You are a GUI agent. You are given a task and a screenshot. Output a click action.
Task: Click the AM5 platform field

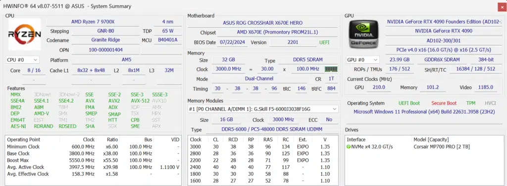[126, 60]
